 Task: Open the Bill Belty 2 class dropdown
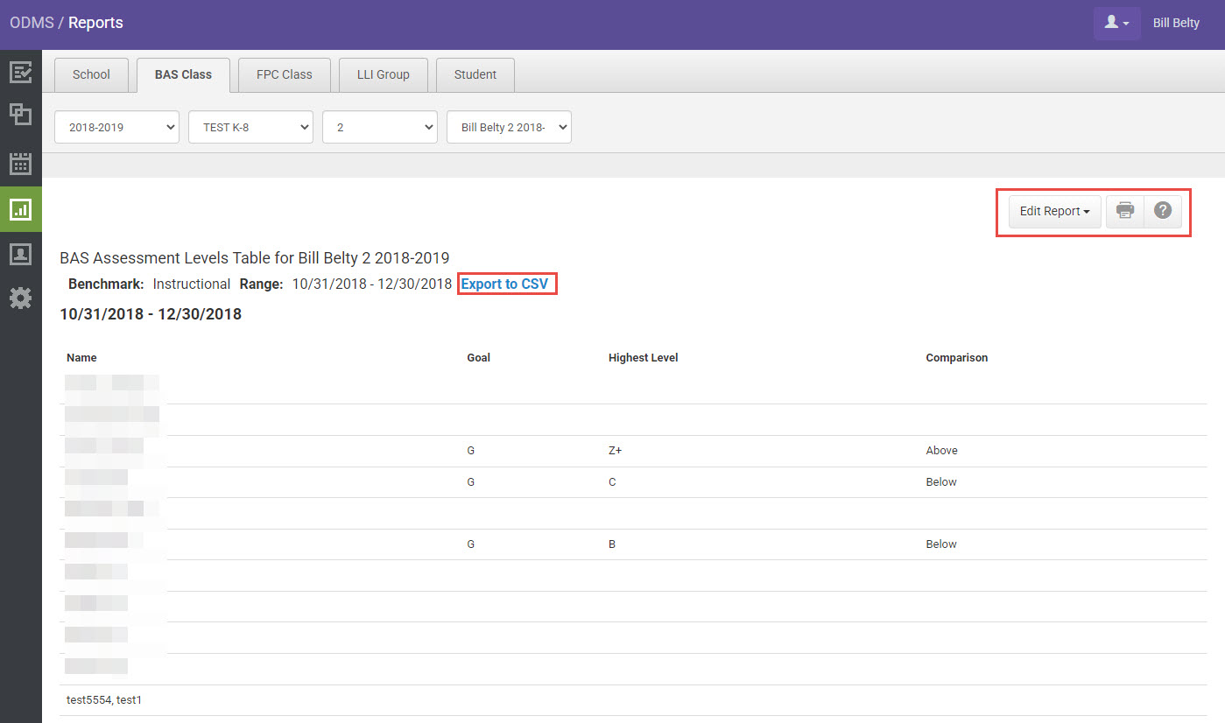point(509,127)
